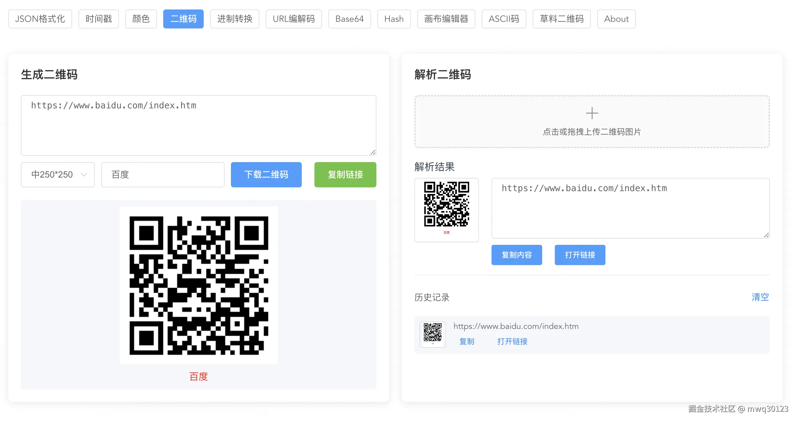Click the 打开链接 link in history record

click(512, 342)
